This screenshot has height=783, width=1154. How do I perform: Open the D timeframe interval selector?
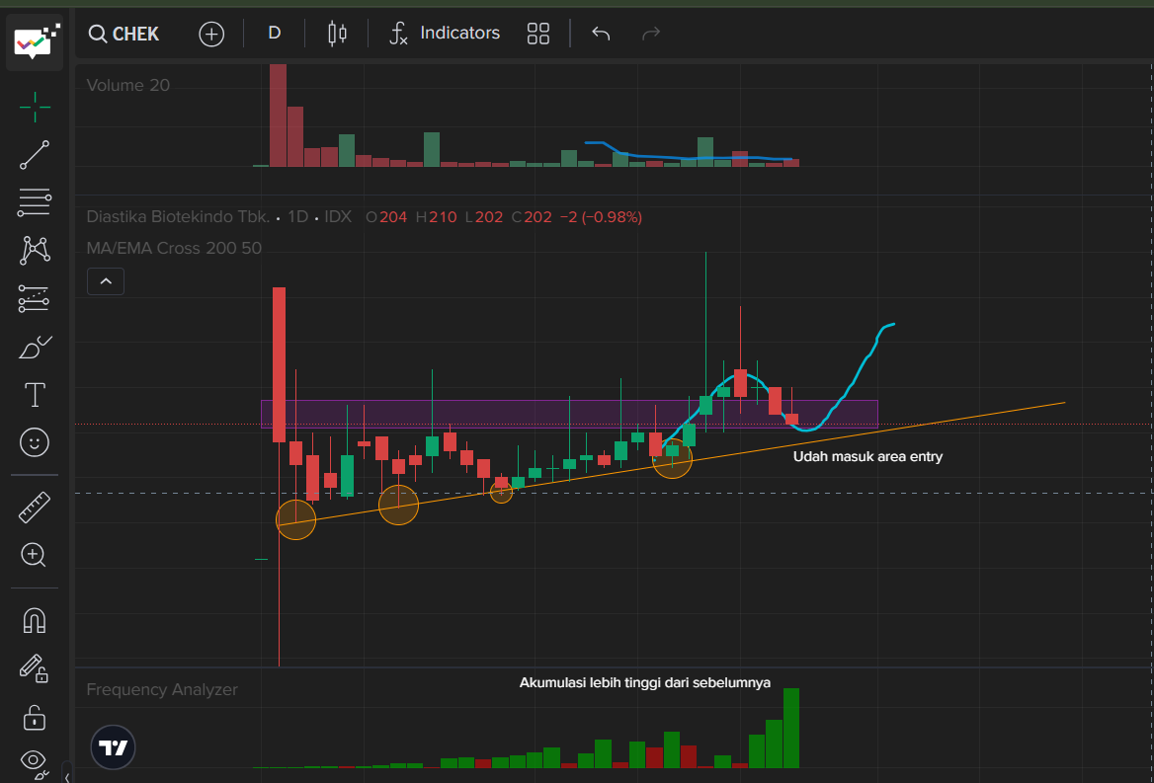[274, 34]
